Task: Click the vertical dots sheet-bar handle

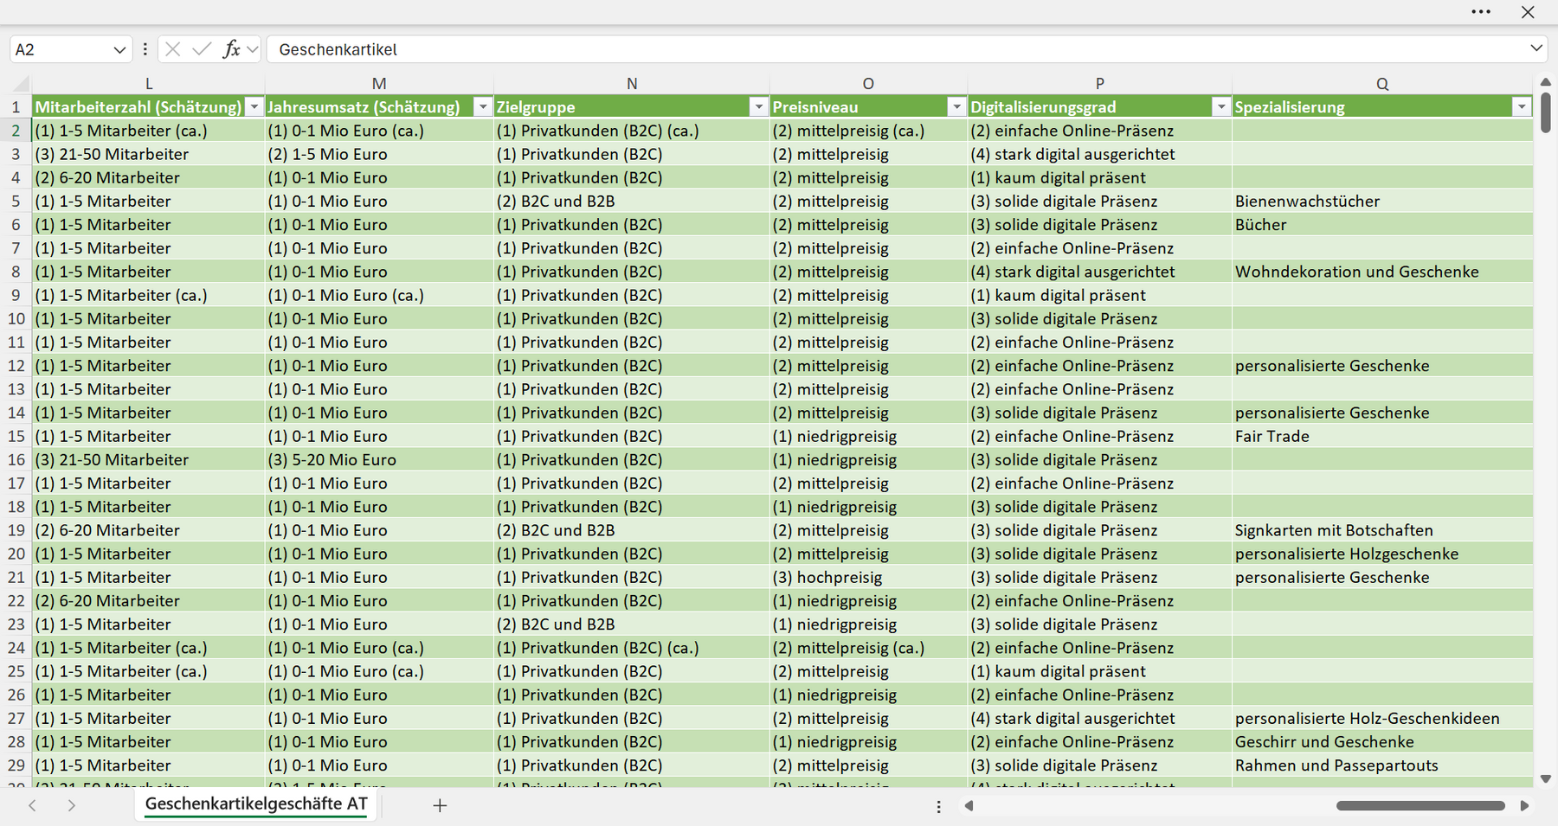Action: pos(938,806)
